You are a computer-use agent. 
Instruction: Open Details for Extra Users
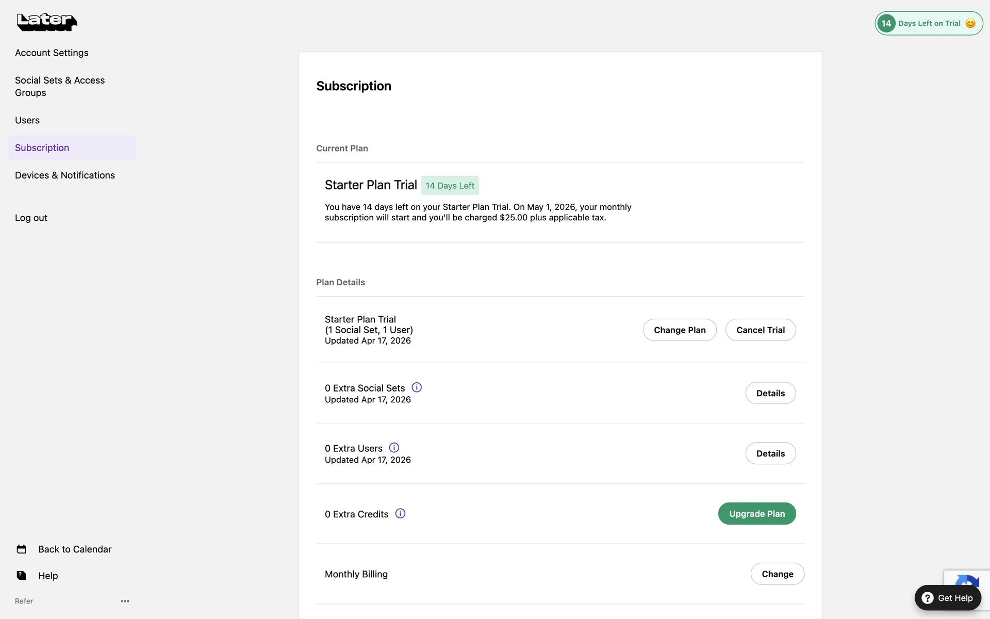[x=770, y=453]
